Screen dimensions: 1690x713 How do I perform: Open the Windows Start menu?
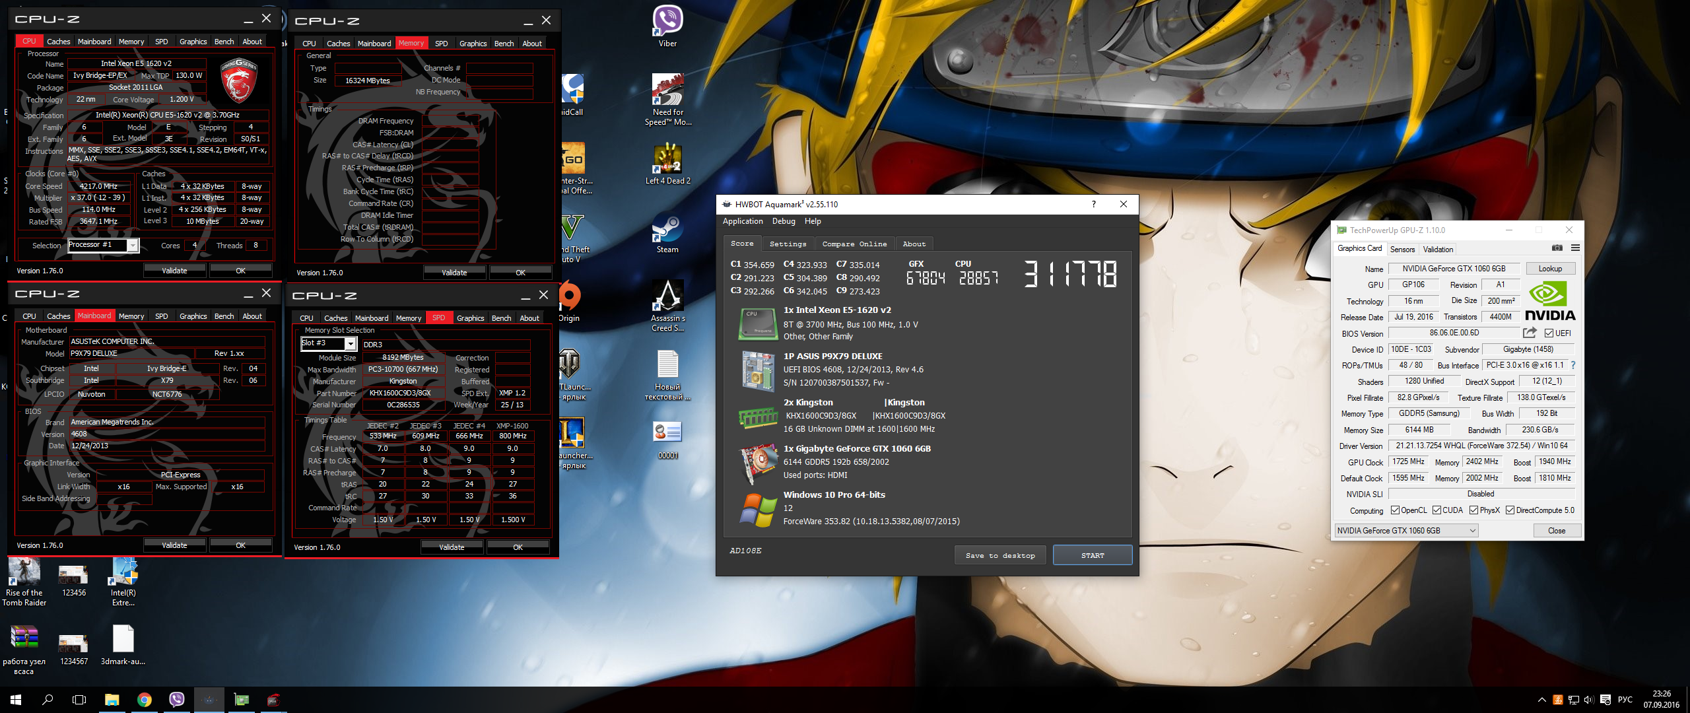click(16, 700)
